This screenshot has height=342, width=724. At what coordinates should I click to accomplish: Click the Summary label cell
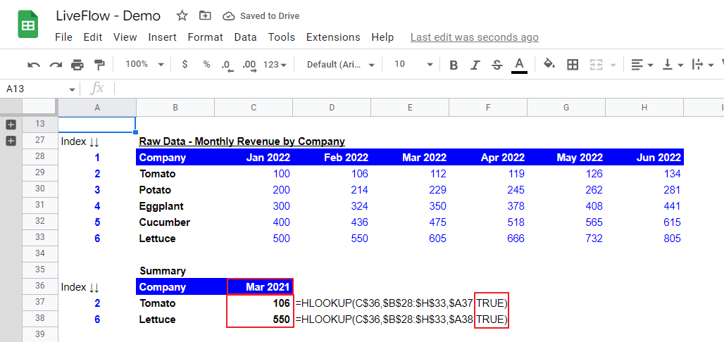pyautogui.click(x=175, y=270)
